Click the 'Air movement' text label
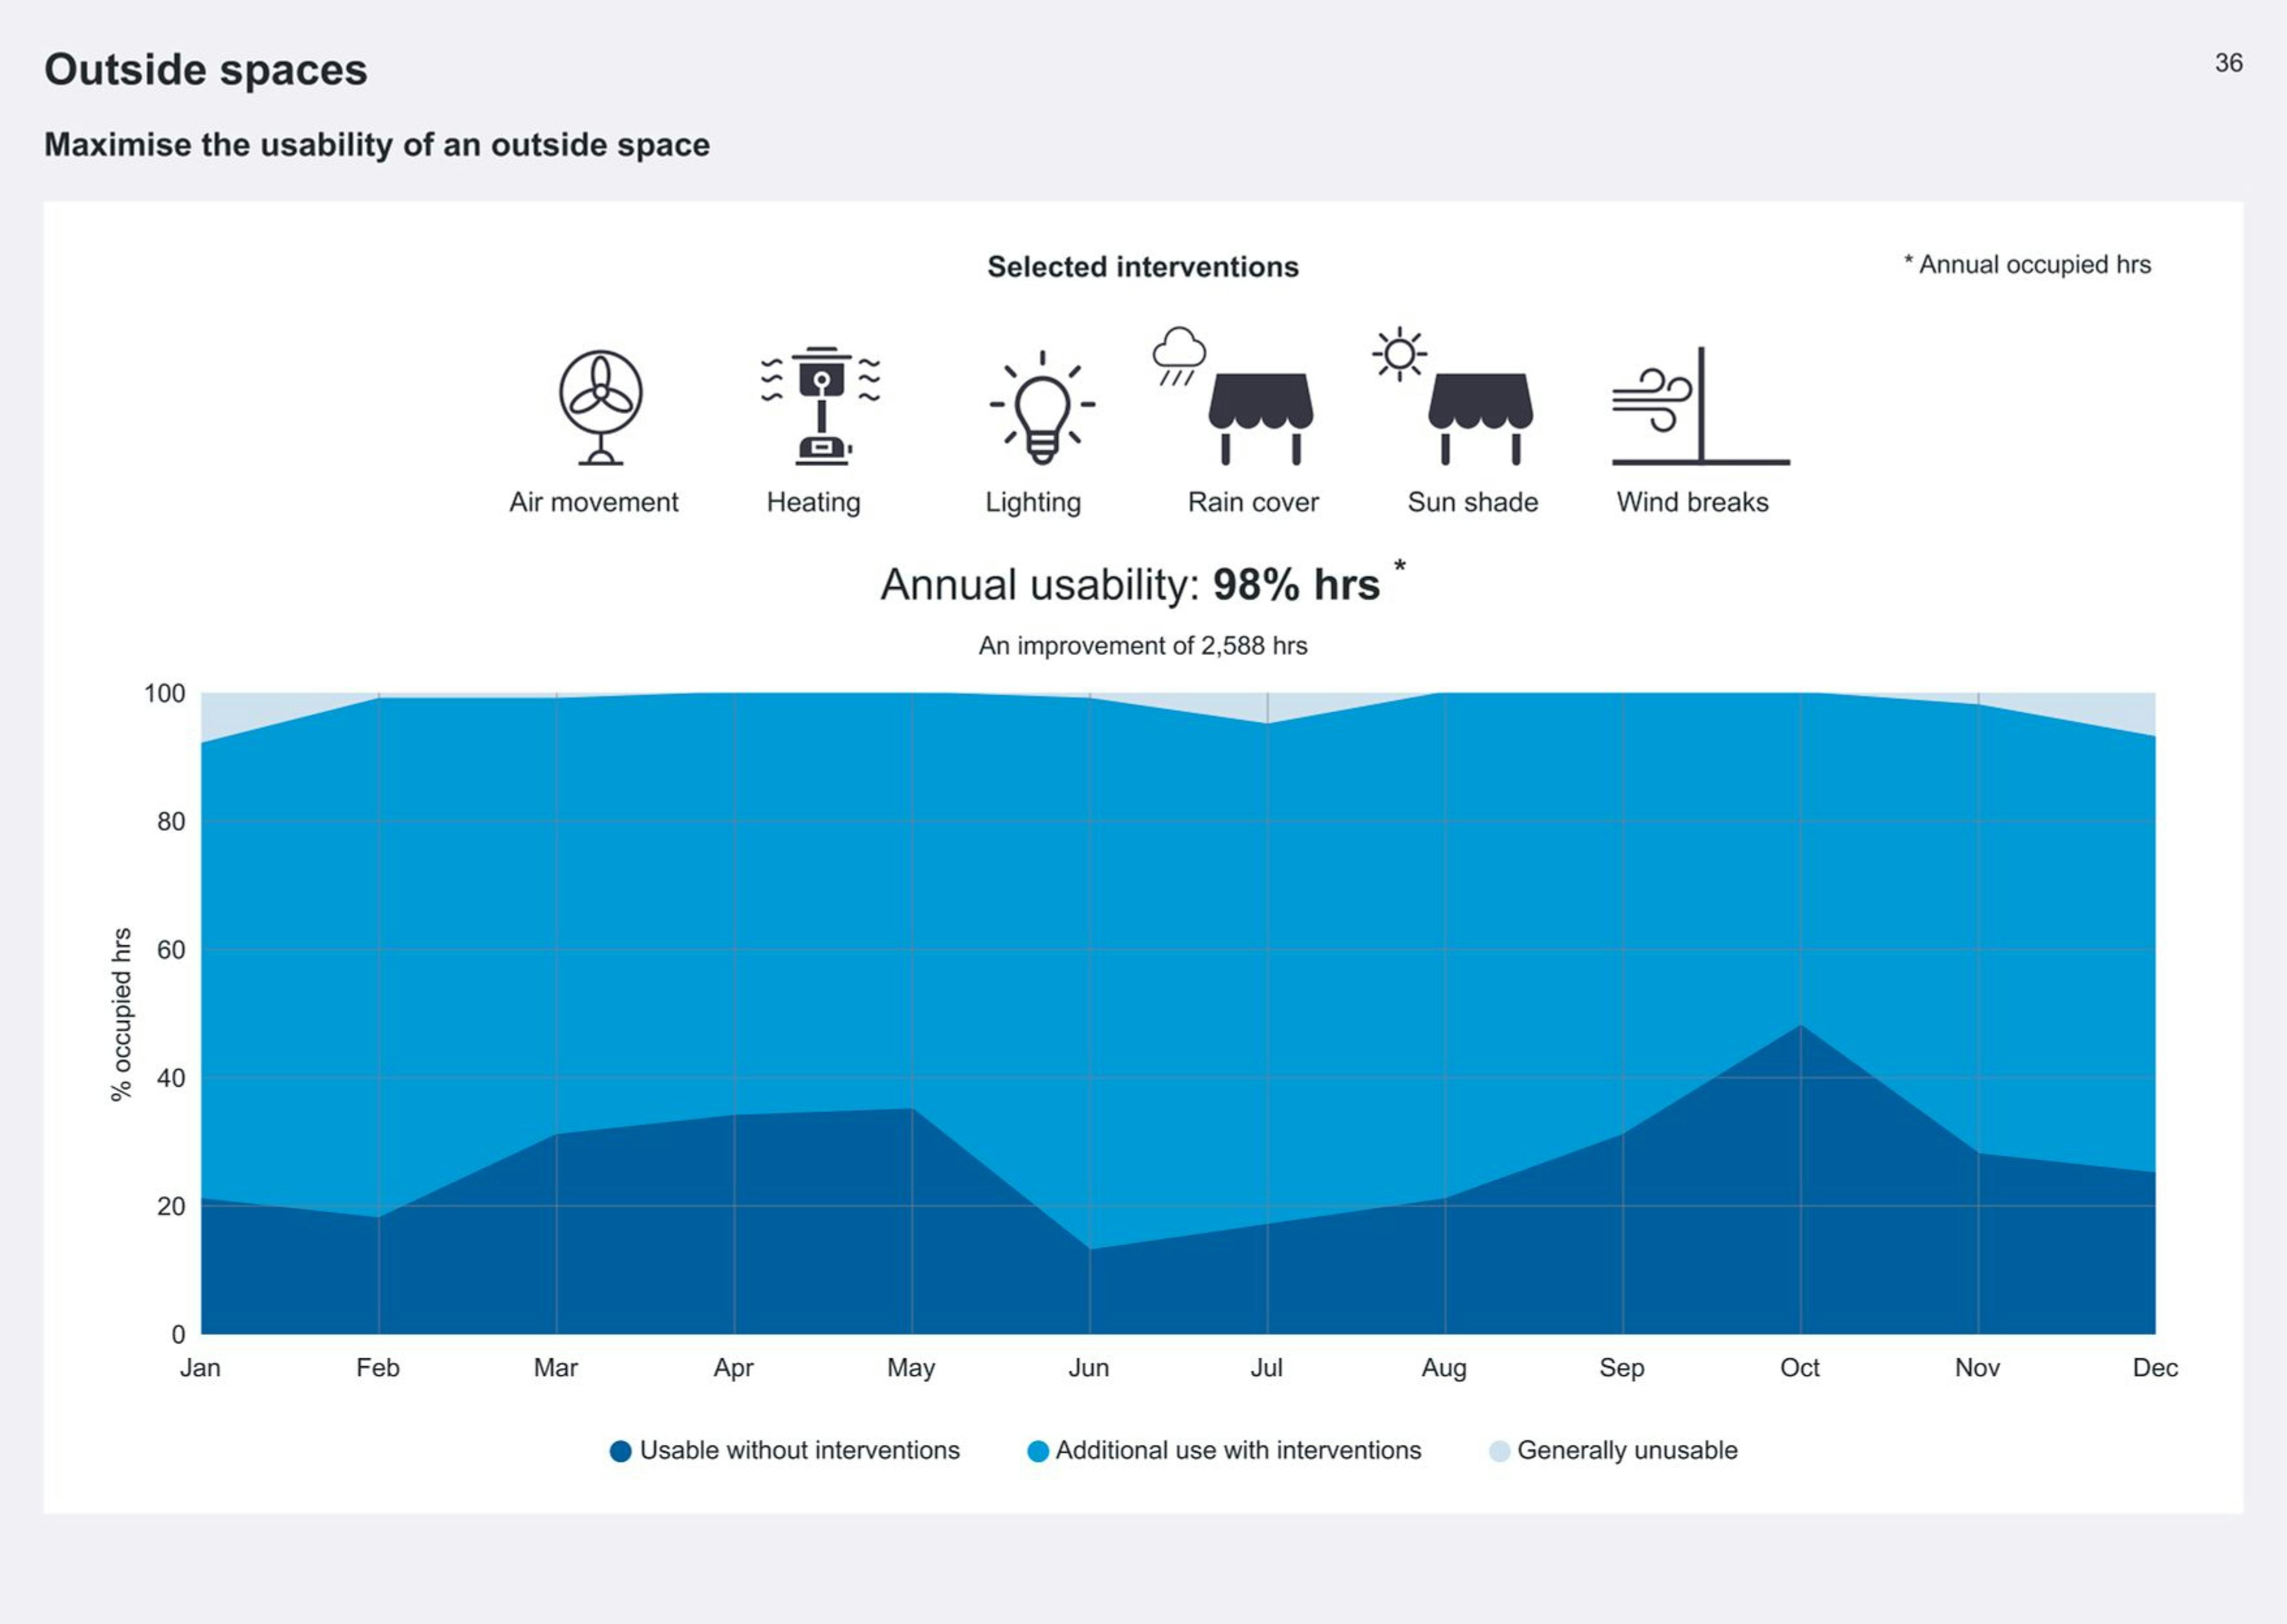 pyautogui.click(x=593, y=502)
